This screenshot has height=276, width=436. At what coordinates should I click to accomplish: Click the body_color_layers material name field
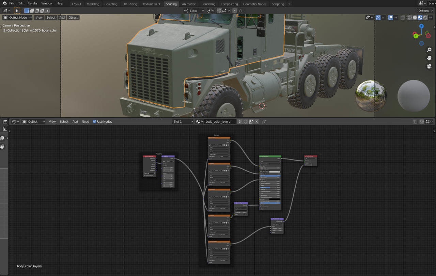click(220, 121)
